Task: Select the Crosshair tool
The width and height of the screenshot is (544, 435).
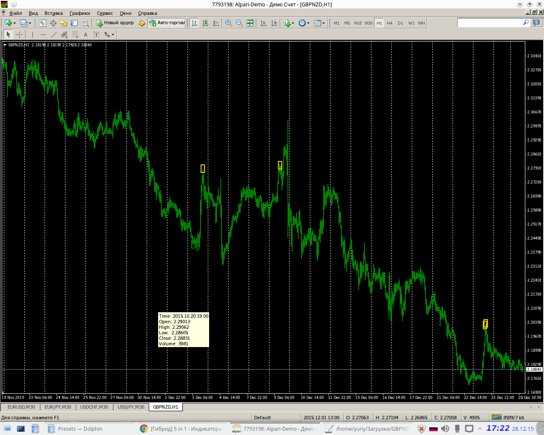Action: (19, 34)
